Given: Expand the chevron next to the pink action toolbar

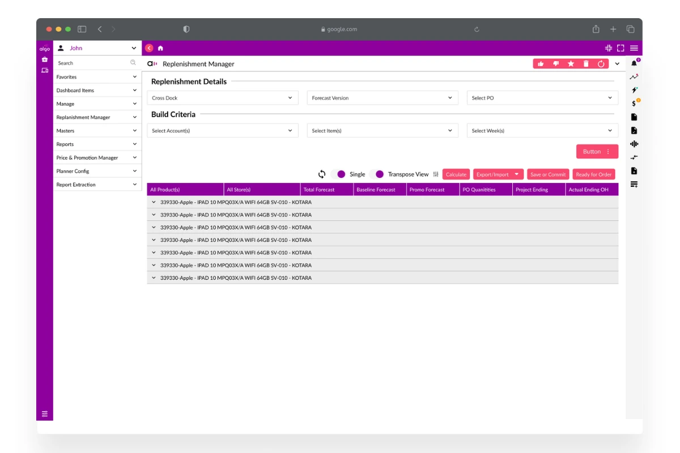Looking at the screenshot, I should (x=618, y=64).
